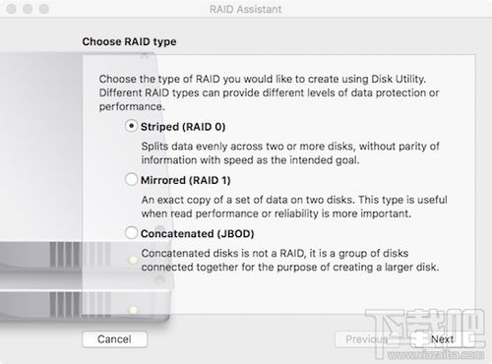Click the "Concatenated (JBOD)" label text
492x364 pixels.
pyautogui.click(x=198, y=233)
